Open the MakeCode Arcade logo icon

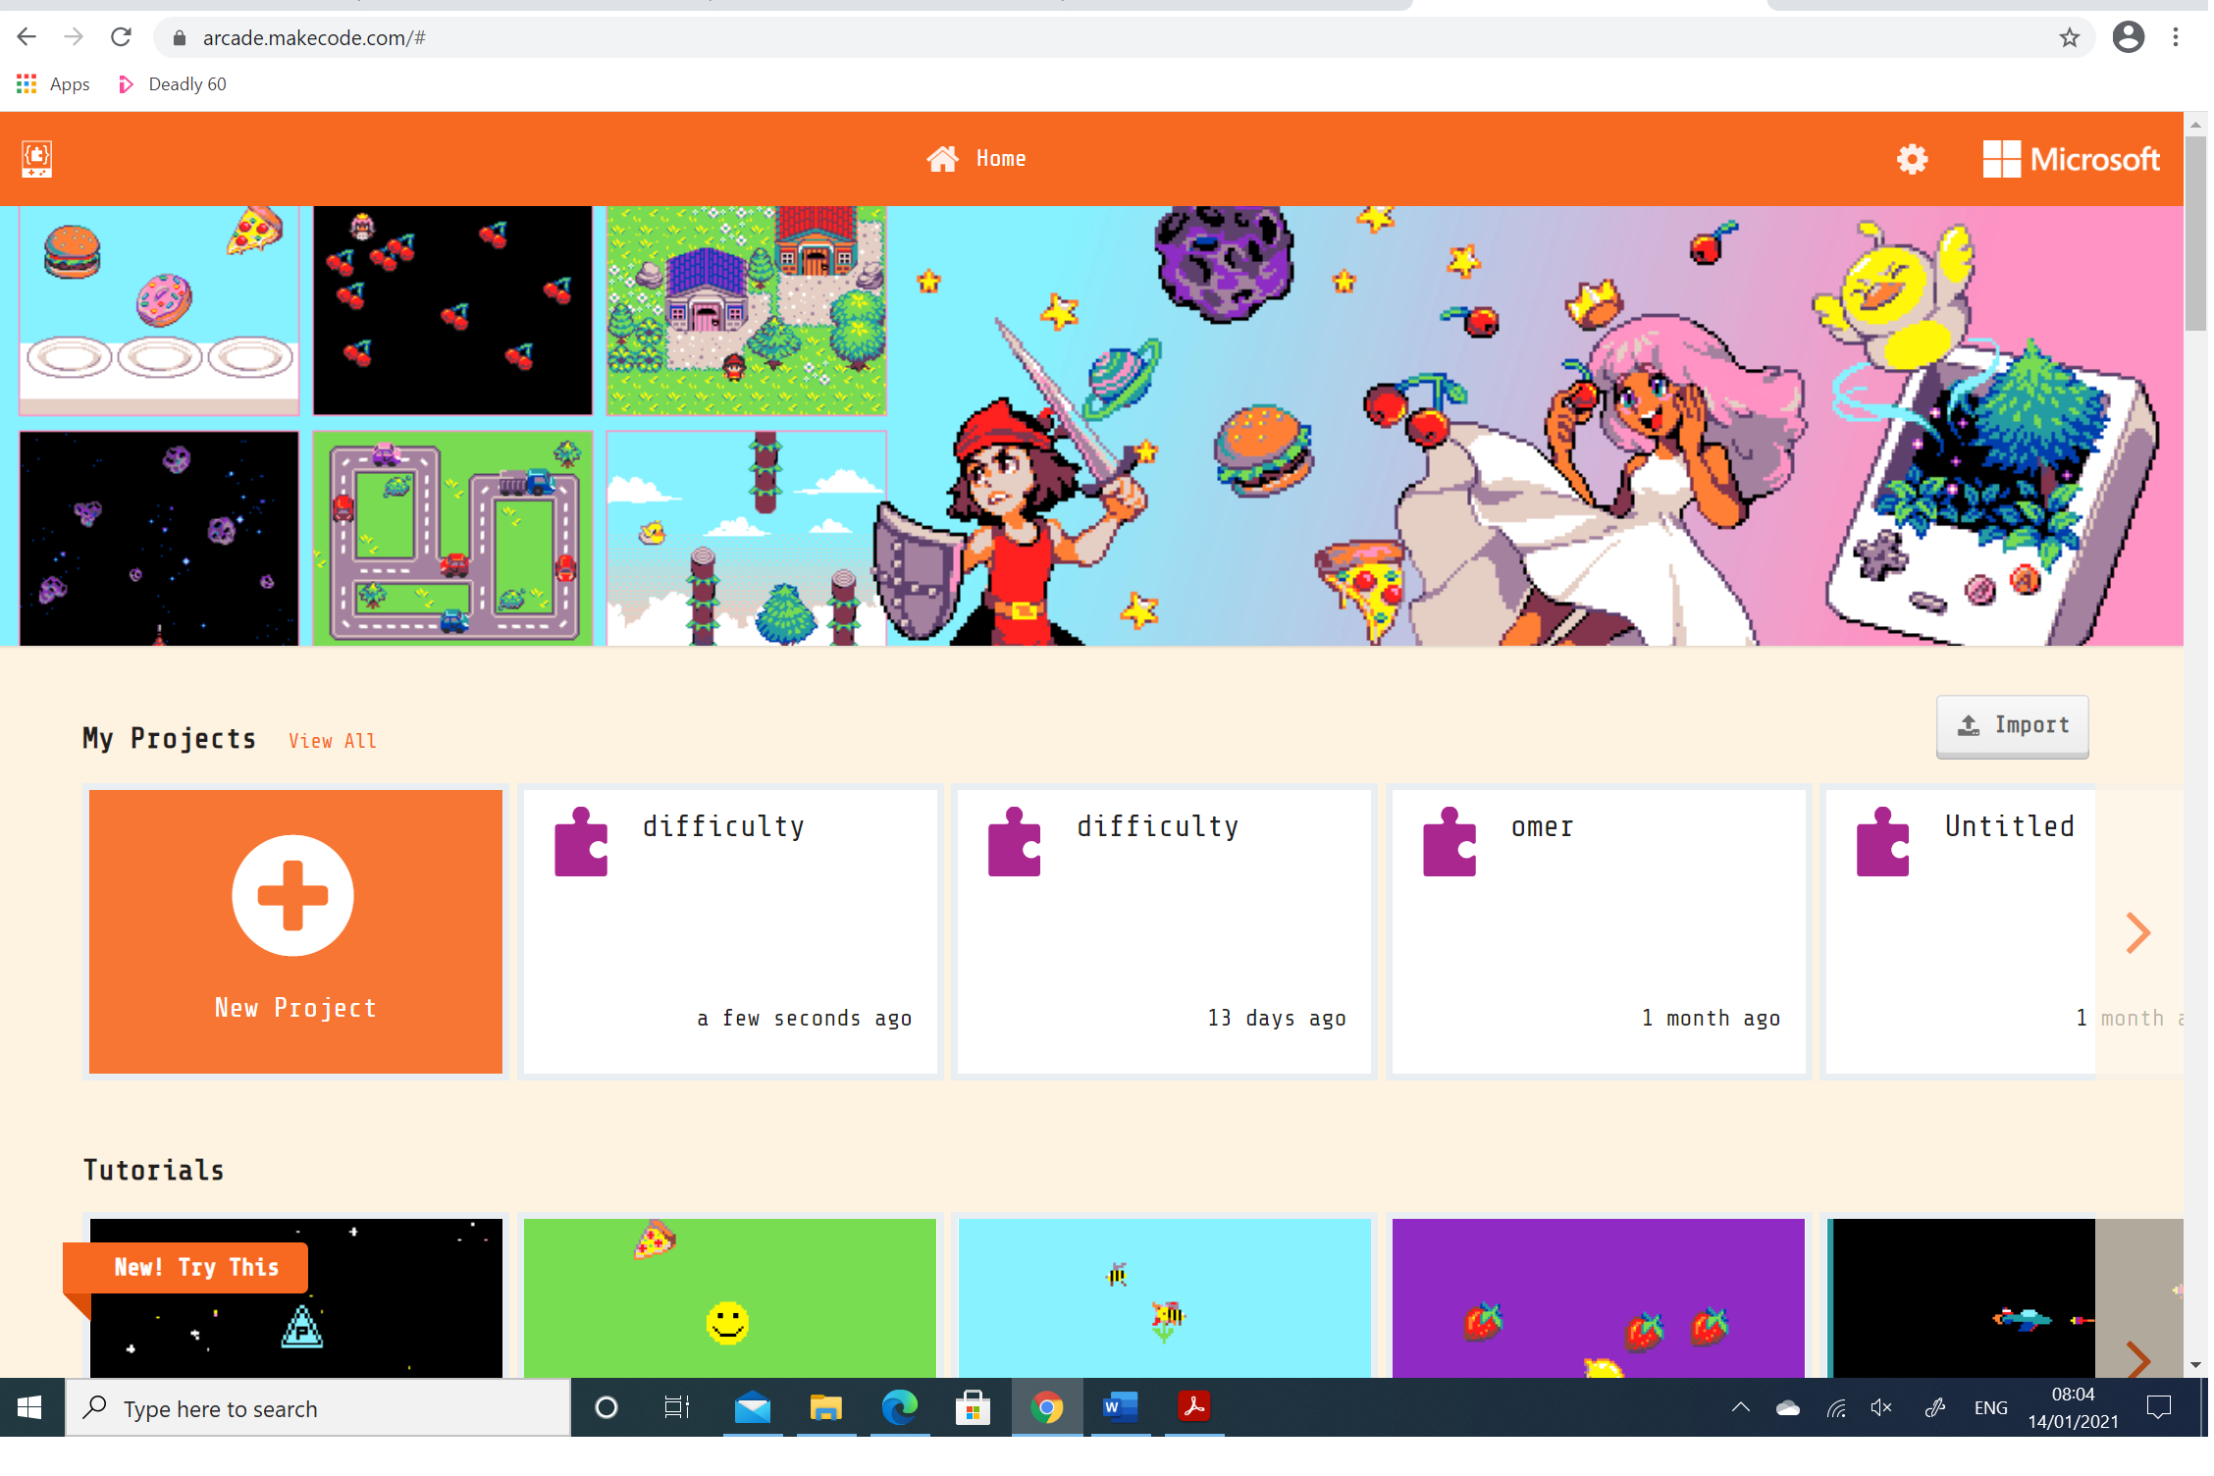(x=35, y=158)
